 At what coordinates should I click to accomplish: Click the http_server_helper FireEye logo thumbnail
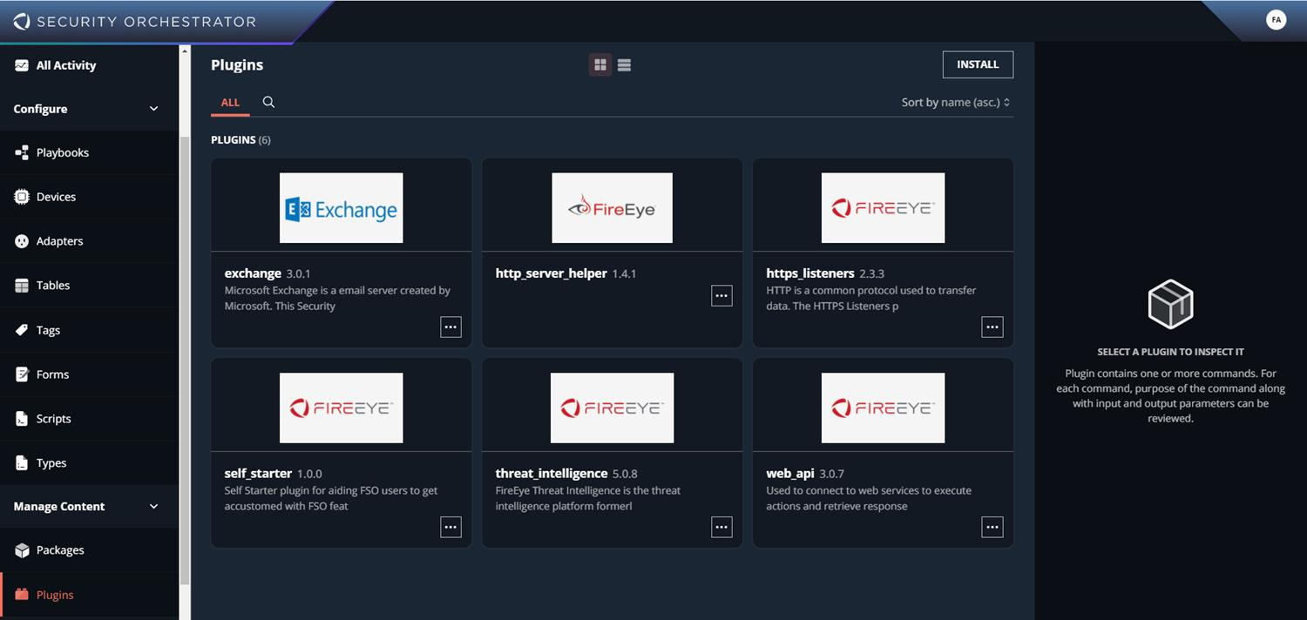[612, 207]
